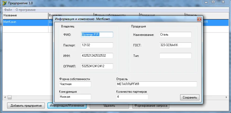Click the horizontal scrollbar thumb
Screen dimensions: 231x113
point(10,97)
